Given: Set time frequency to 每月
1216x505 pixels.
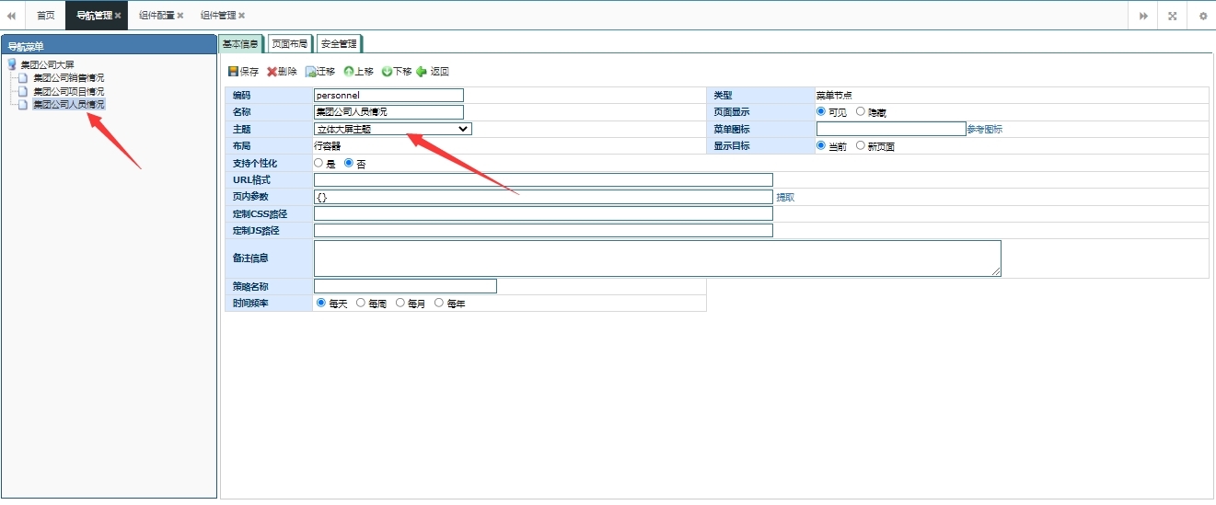Looking at the screenshot, I should coord(400,303).
